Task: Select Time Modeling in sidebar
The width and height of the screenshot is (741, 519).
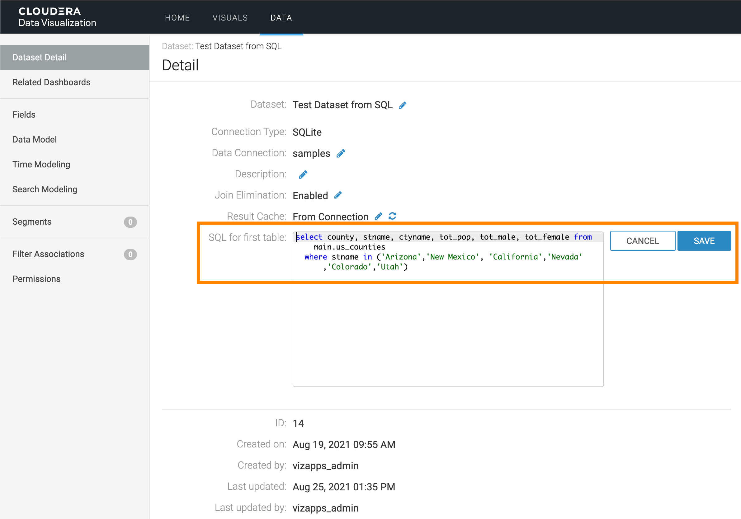Action: 41,164
